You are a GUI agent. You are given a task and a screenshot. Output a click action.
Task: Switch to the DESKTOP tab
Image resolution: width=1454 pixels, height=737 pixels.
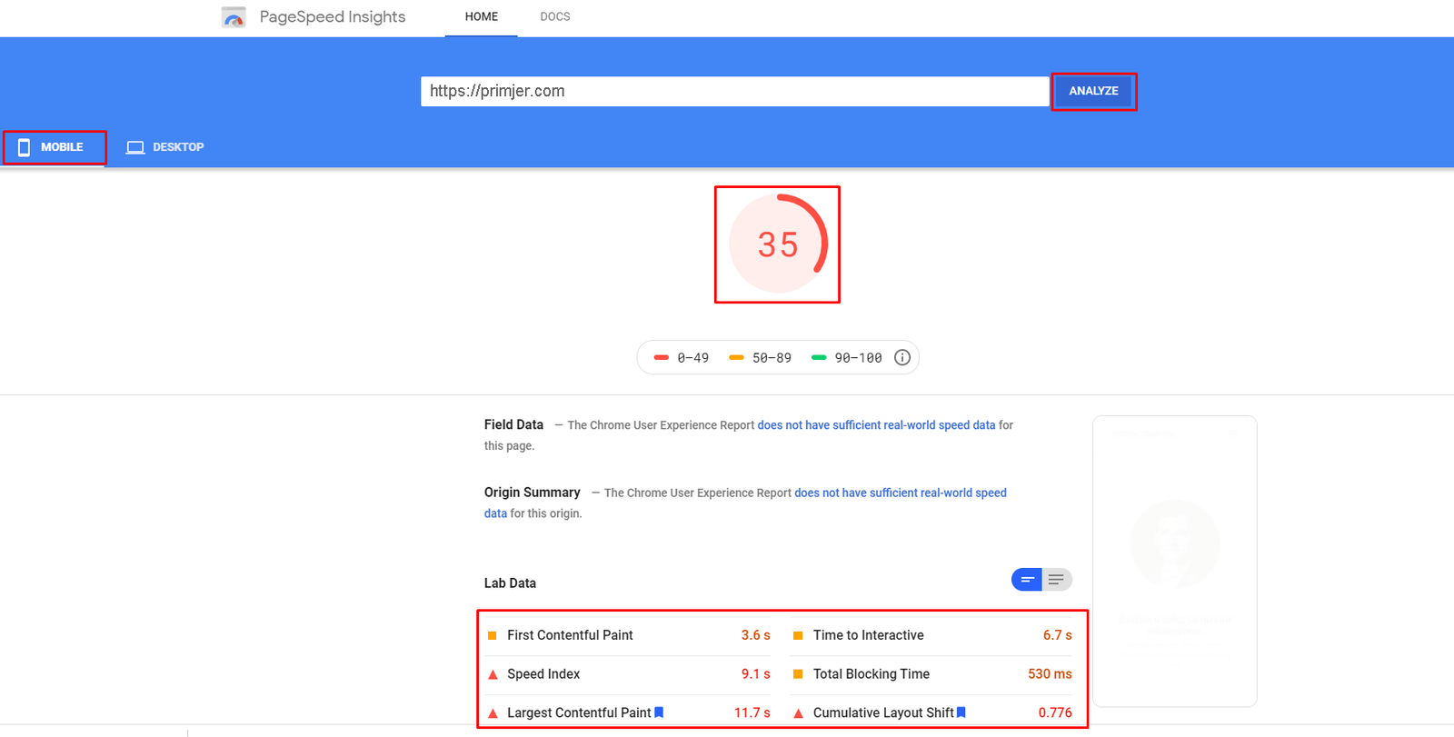165,147
